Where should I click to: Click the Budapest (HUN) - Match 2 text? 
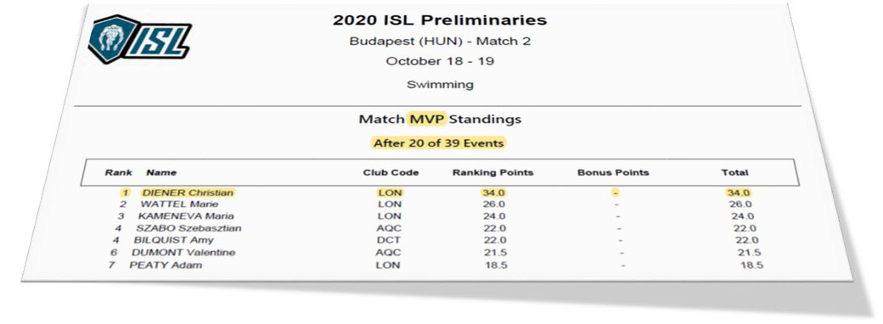[440, 41]
